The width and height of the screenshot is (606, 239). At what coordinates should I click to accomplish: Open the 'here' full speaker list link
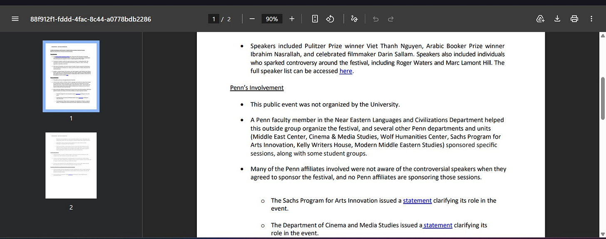click(345, 71)
